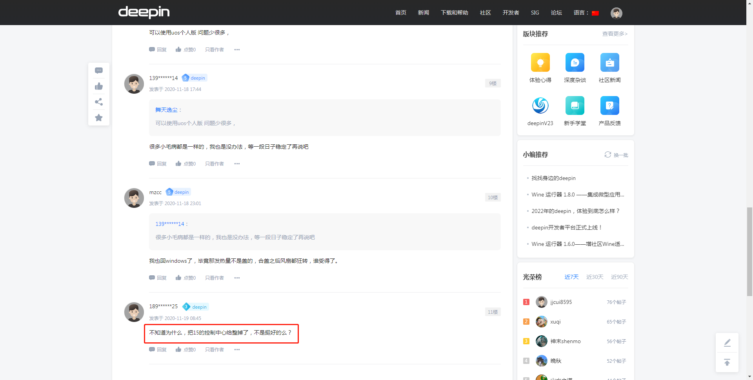Open deepin开发者平台正式上线 article
Screen dimensions: 753x380
click(x=567, y=228)
